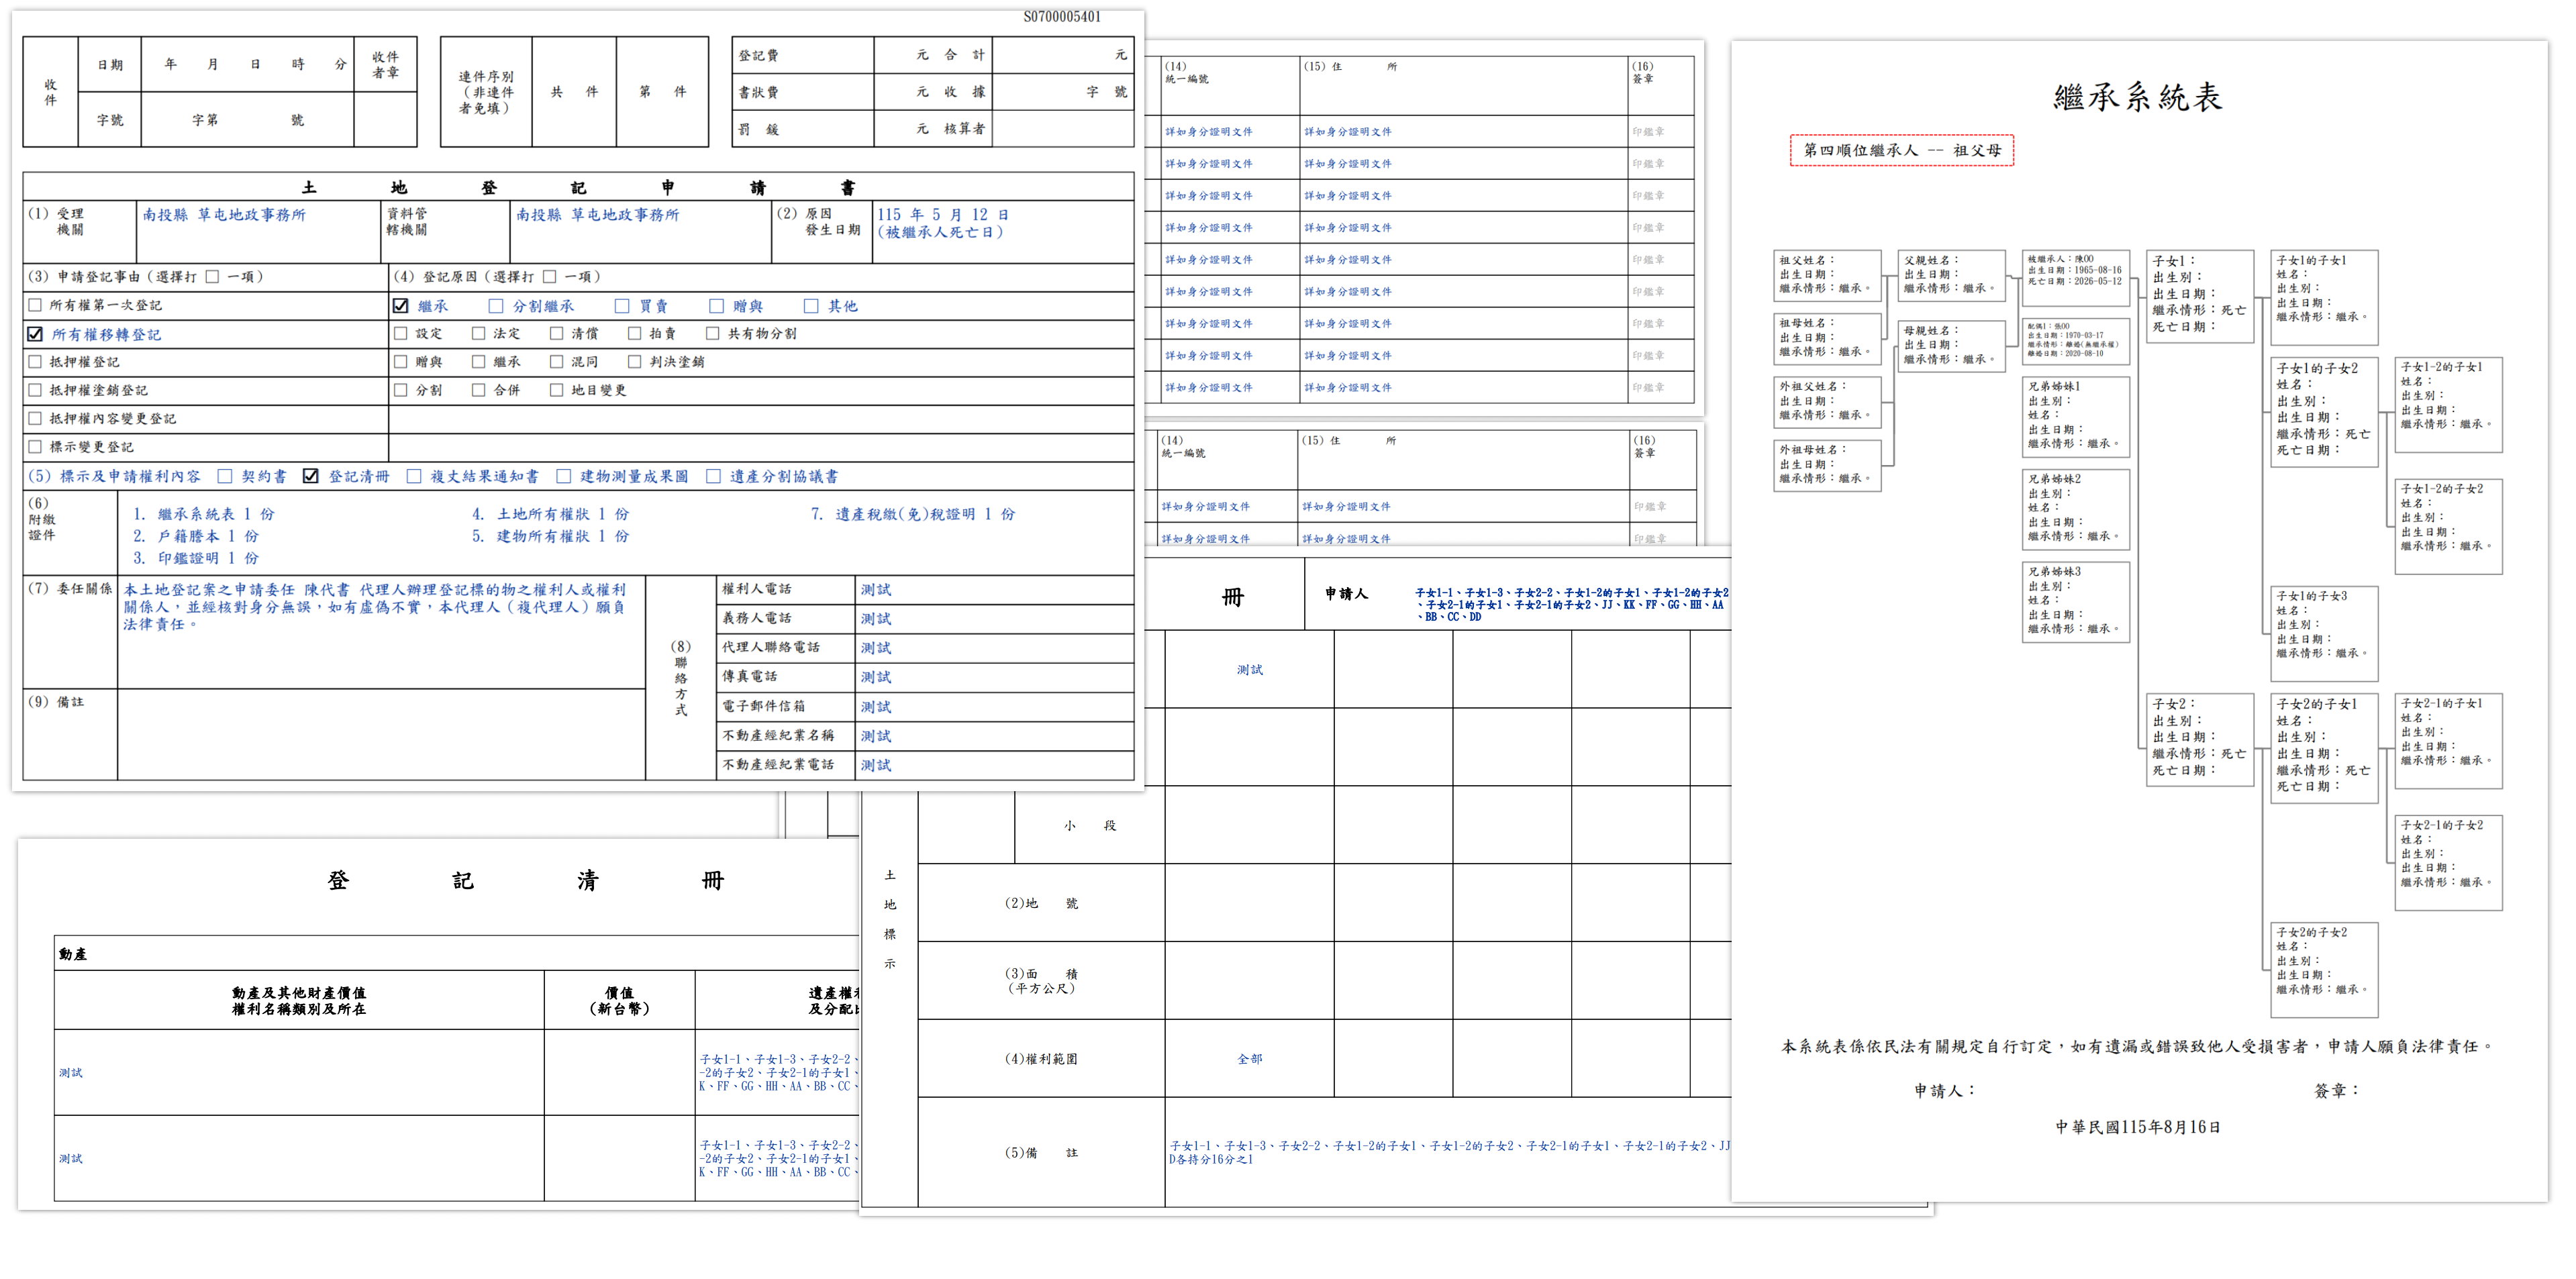Select the 子女1的子女3 box
Viewport: 2576px width, 1279px height.
(x=2324, y=633)
